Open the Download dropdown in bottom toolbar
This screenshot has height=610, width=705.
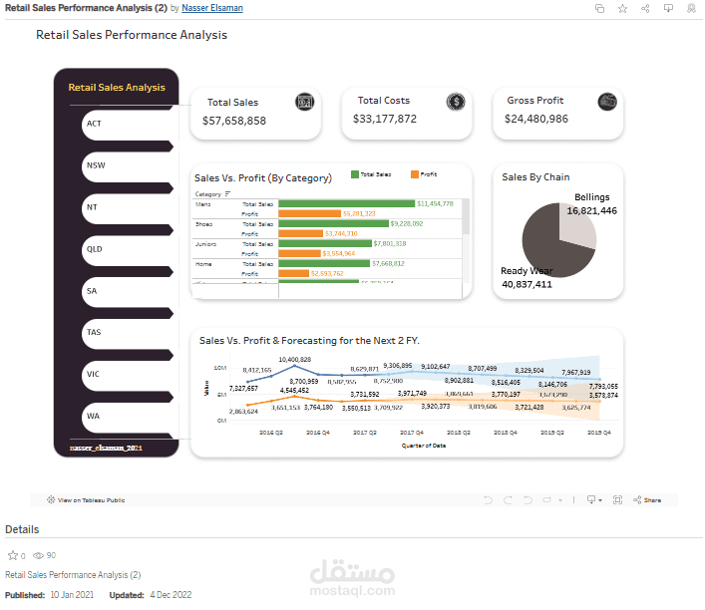click(594, 500)
